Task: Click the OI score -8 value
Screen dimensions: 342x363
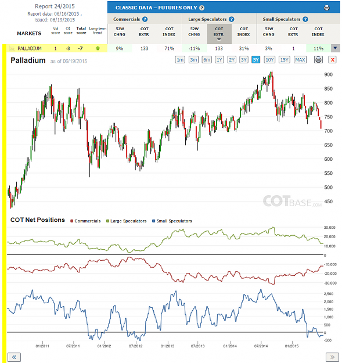Action: pos(68,48)
